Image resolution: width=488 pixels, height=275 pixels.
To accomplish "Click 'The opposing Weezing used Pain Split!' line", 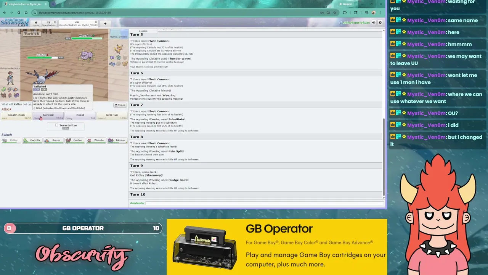I will tap(157, 151).
